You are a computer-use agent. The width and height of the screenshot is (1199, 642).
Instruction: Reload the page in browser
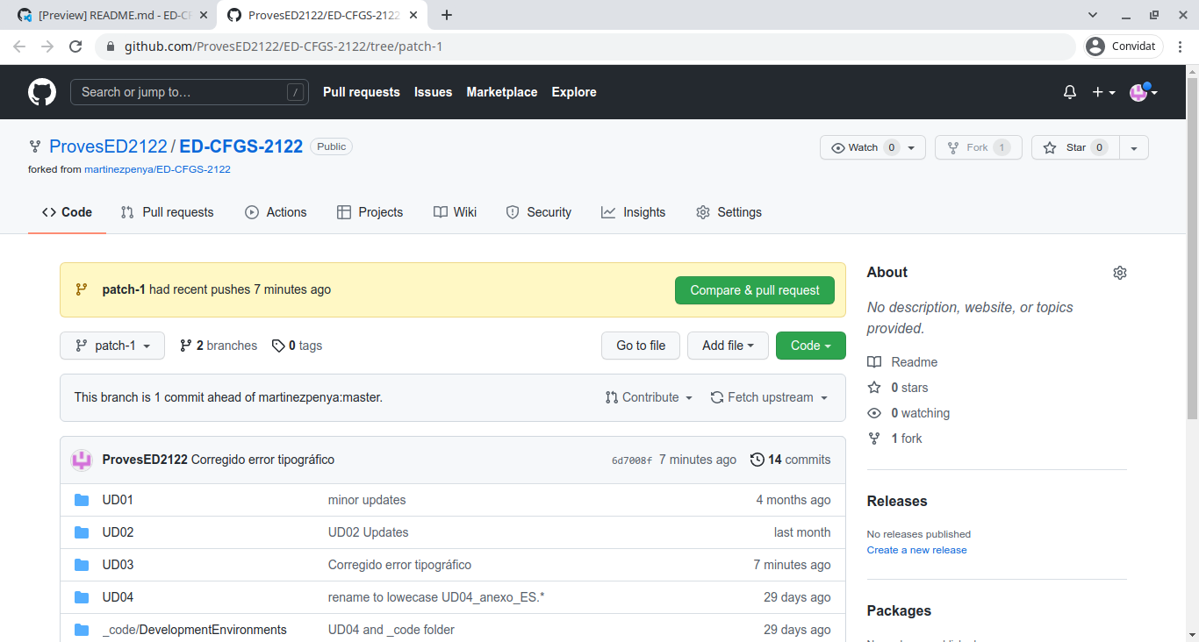point(75,46)
